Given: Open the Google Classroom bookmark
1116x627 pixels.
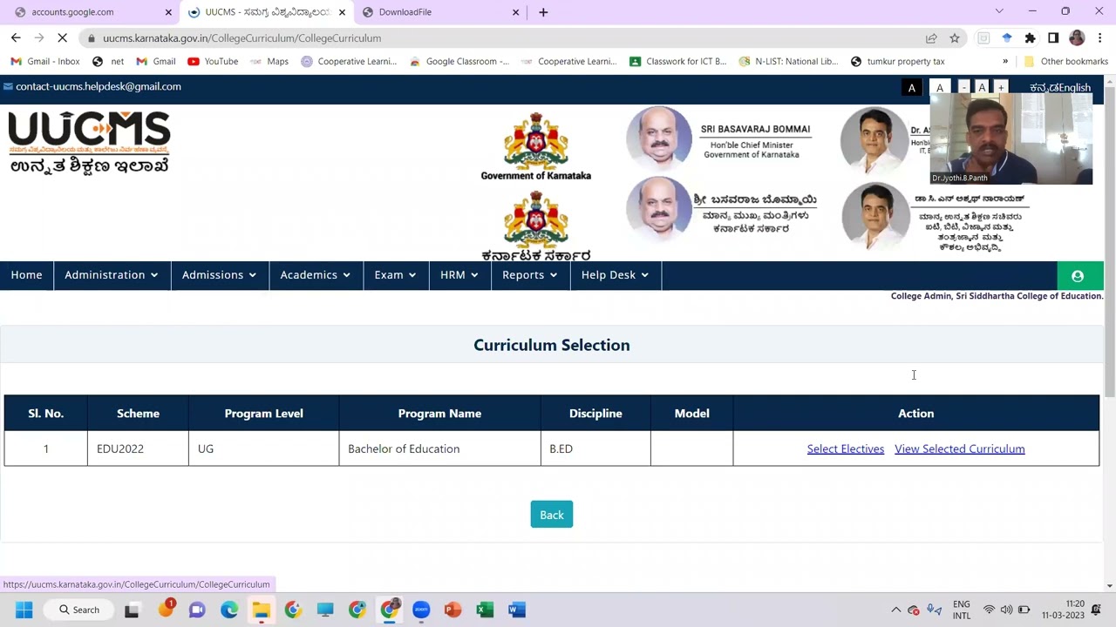Looking at the screenshot, I should coord(459,62).
